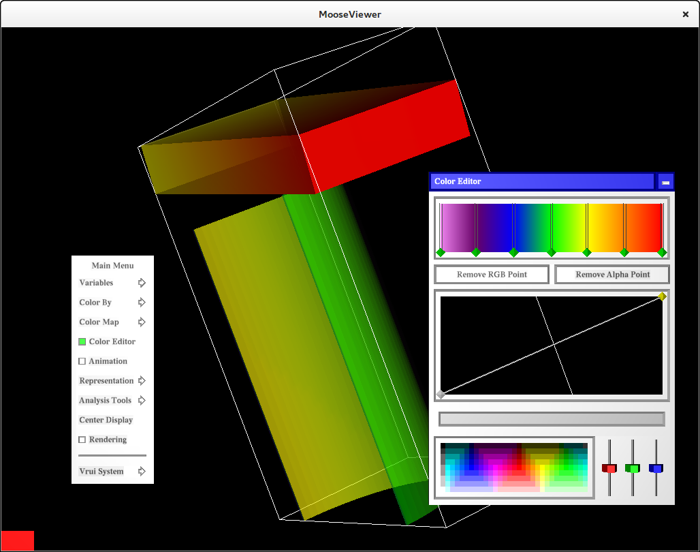Click the yellow alpha point diamond at top right
The height and width of the screenshot is (552, 700).
tap(663, 296)
